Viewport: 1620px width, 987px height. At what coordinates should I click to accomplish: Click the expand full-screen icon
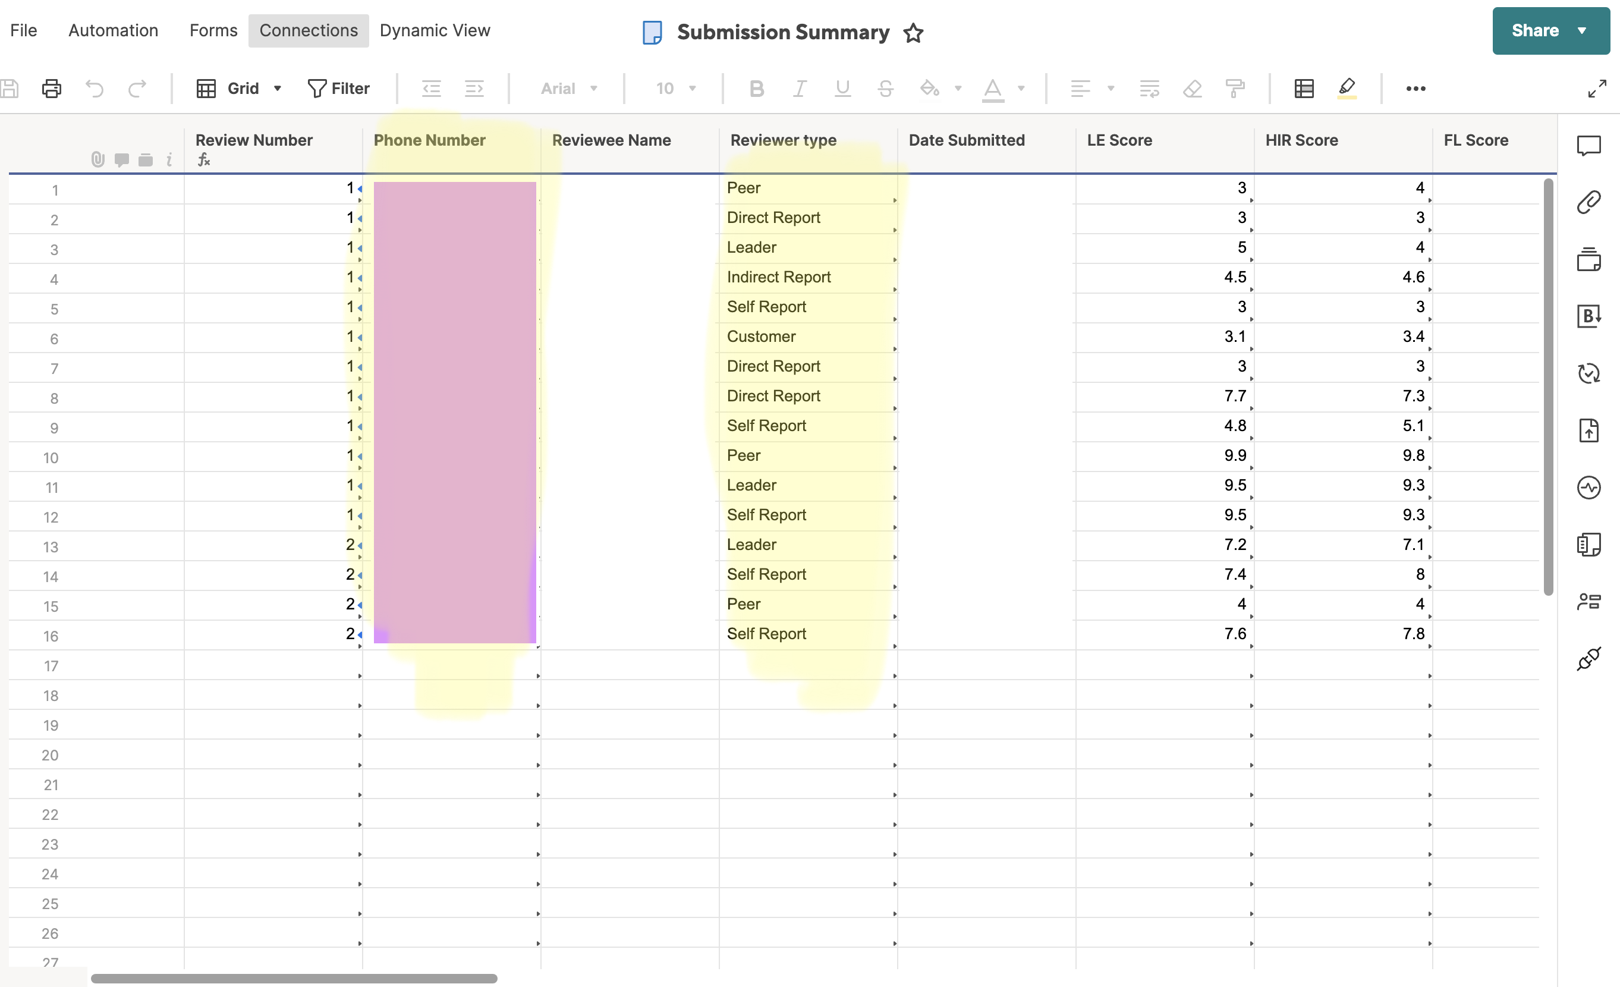click(1597, 88)
